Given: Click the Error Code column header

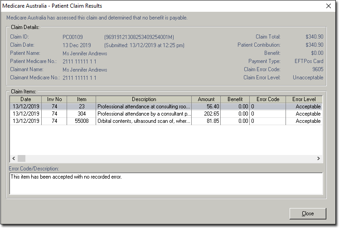Looking at the screenshot, I should (x=267, y=99).
